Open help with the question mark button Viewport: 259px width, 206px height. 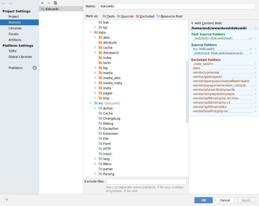(6, 200)
